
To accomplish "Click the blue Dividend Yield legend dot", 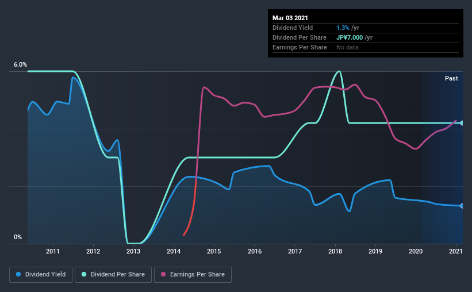I will [x=18, y=274].
